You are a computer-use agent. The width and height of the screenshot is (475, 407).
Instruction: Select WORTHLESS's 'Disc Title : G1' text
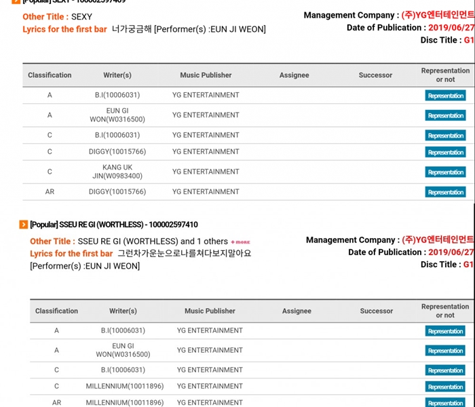click(447, 265)
